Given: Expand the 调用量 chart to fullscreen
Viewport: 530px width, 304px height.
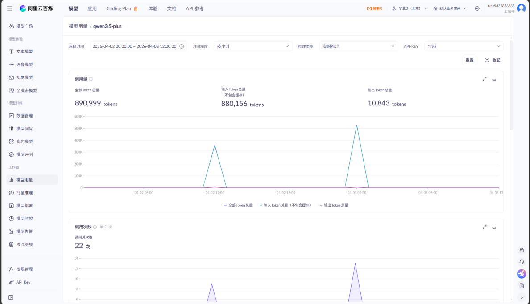Looking at the screenshot, I should (x=484, y=79).
